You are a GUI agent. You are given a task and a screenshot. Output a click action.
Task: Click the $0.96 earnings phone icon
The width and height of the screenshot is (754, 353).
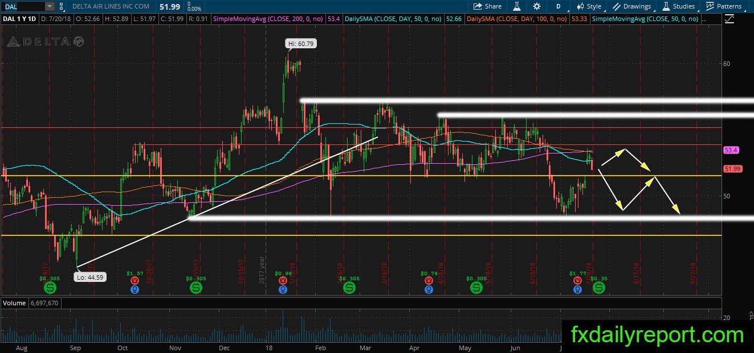(x=283, y=280)
